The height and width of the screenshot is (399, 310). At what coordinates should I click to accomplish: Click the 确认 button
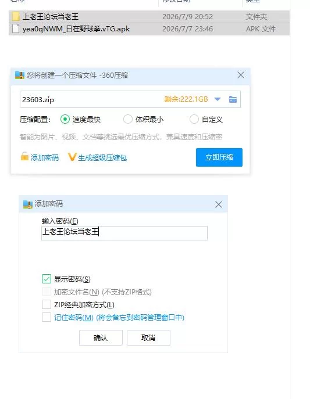tap(101, 337)
